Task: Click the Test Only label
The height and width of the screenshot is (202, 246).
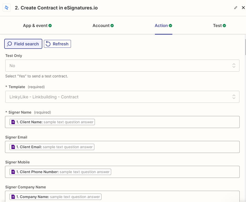Action: tap(14, 56)
